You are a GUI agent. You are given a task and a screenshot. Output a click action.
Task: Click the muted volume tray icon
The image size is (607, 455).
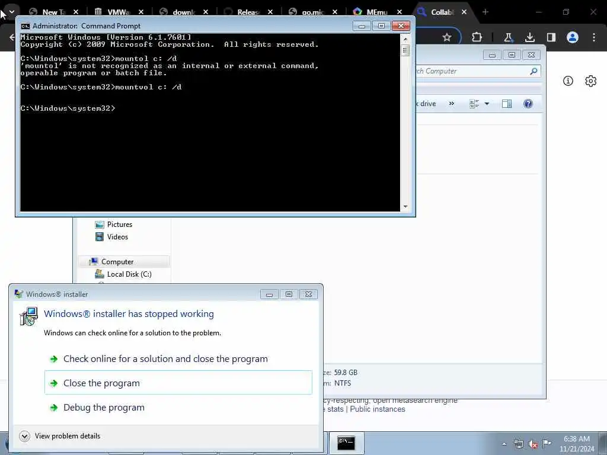pos(533,444)
